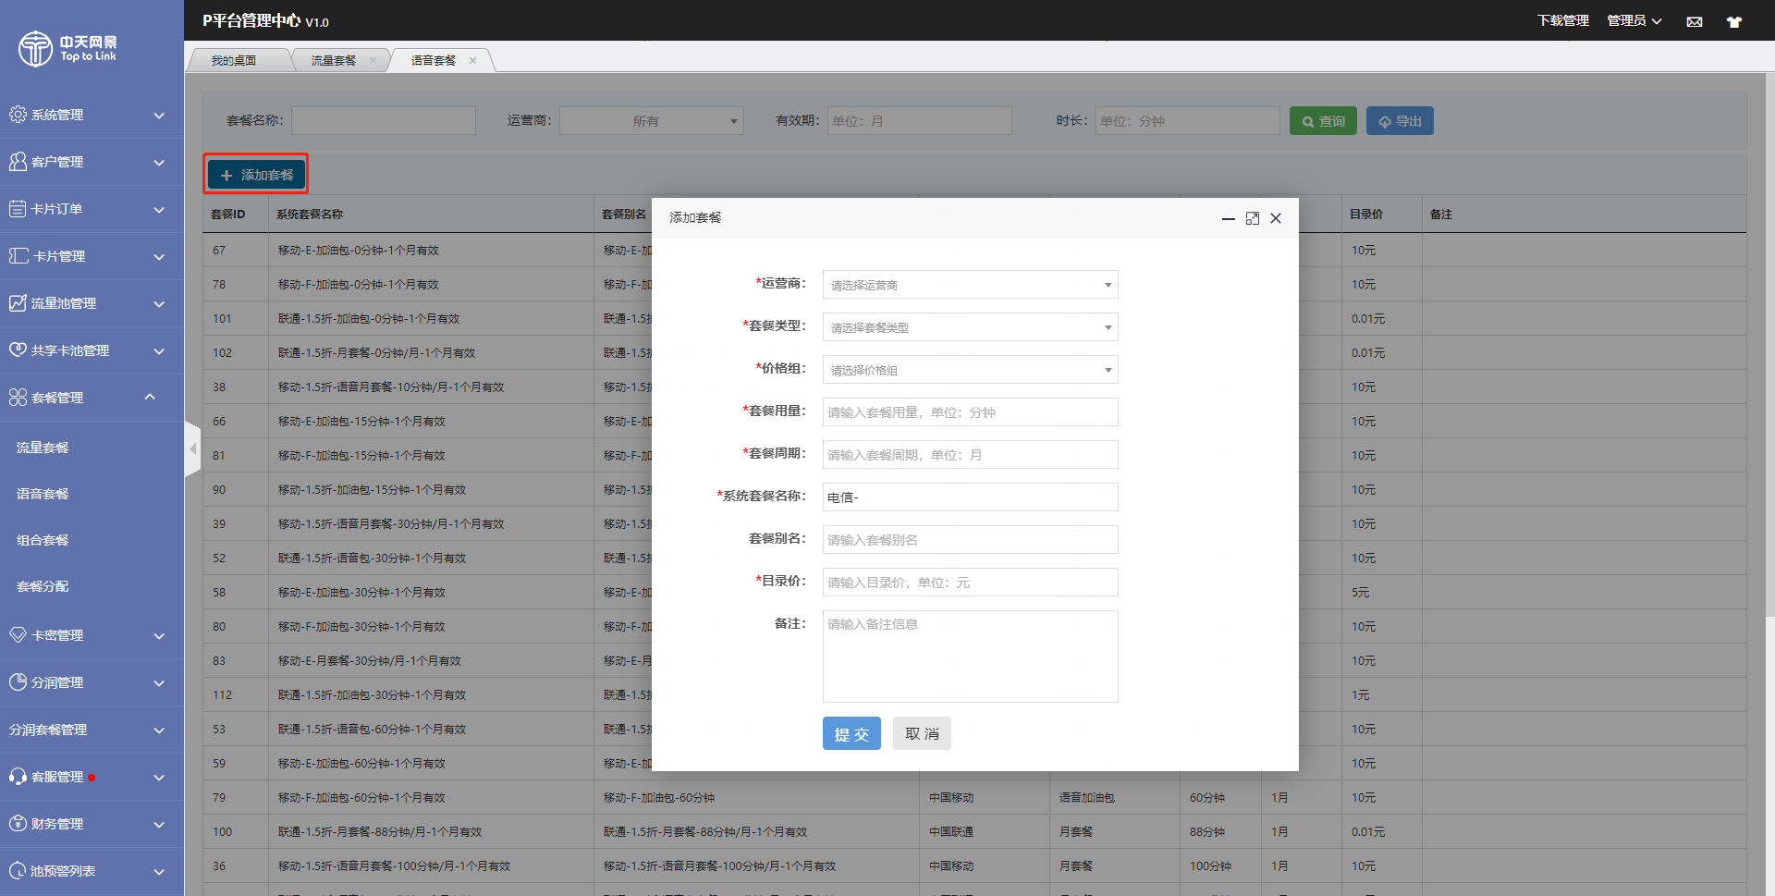The height and width of the screenshot is (896, 1775).
Task: Expand the 分润套餐管理 menu chevron
Action: click(159, 730)
